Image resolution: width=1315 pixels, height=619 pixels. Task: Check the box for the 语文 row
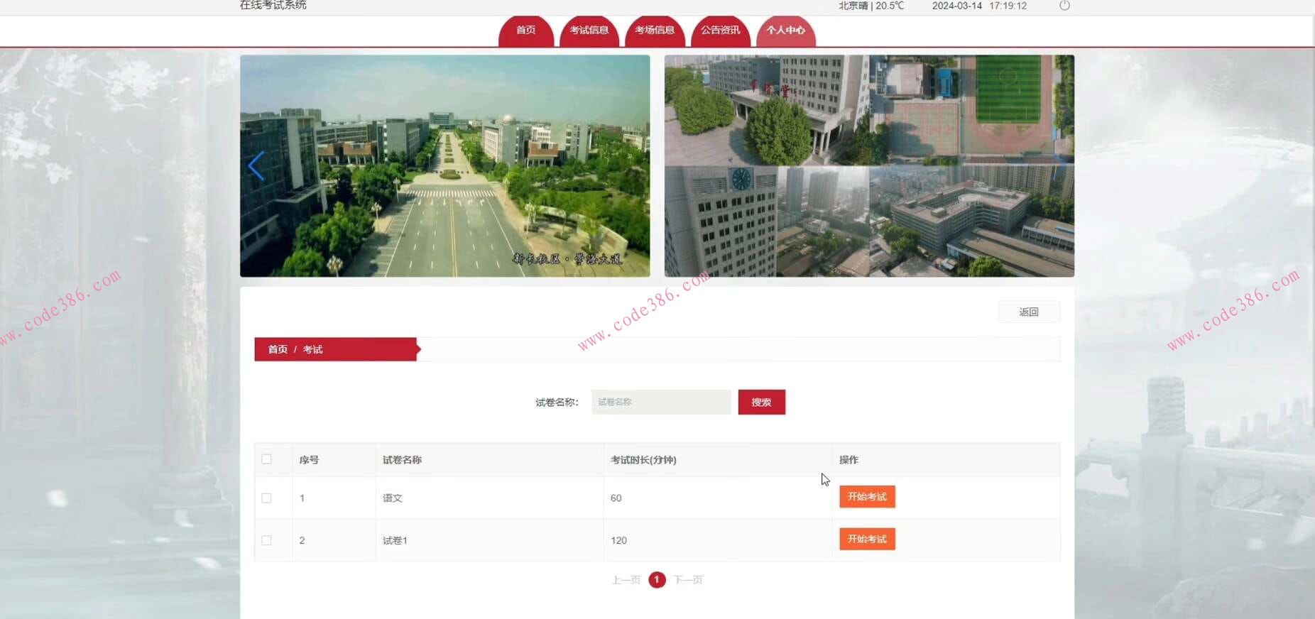click(266, 498)
